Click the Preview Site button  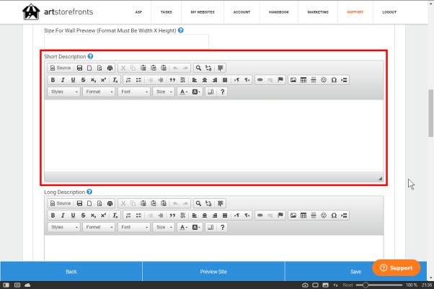click(x=213, y=272)
